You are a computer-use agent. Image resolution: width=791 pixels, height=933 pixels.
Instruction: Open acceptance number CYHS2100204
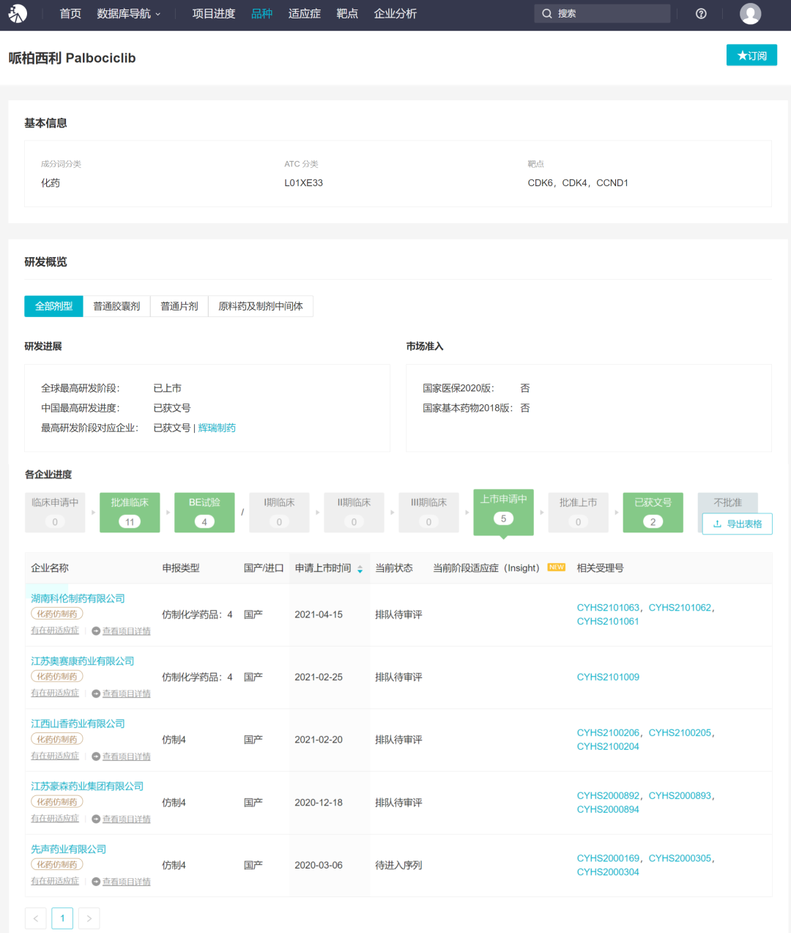point(608,747)
